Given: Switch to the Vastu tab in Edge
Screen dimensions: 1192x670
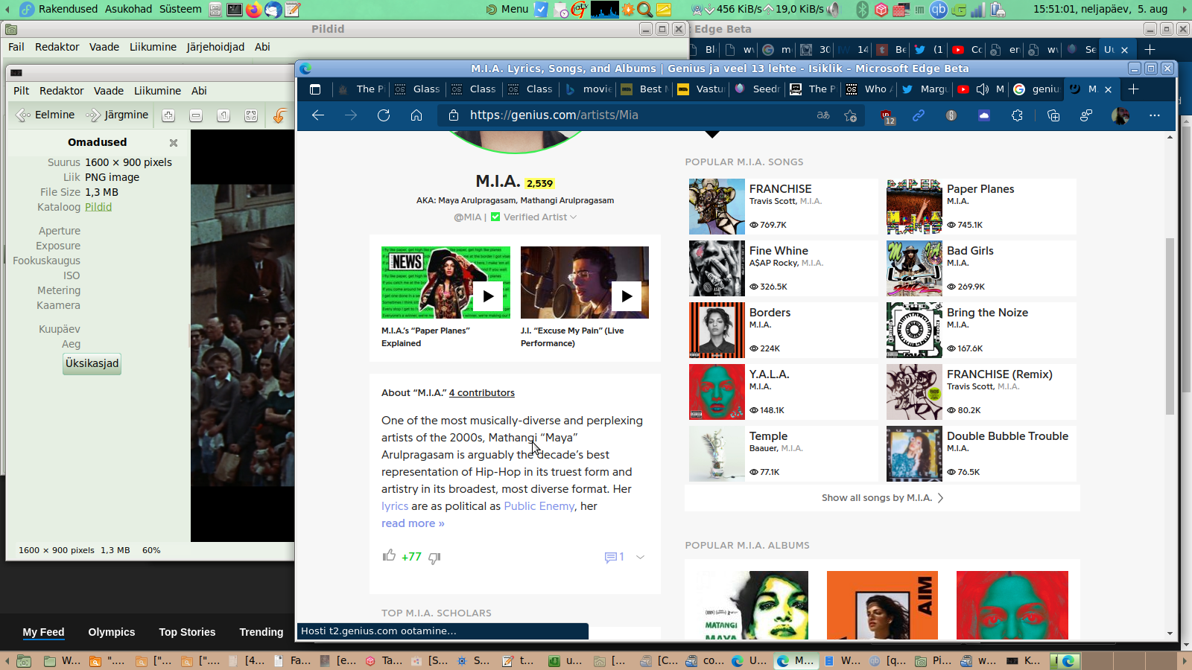Looking at the screenshot, I should tap(701, 89).
